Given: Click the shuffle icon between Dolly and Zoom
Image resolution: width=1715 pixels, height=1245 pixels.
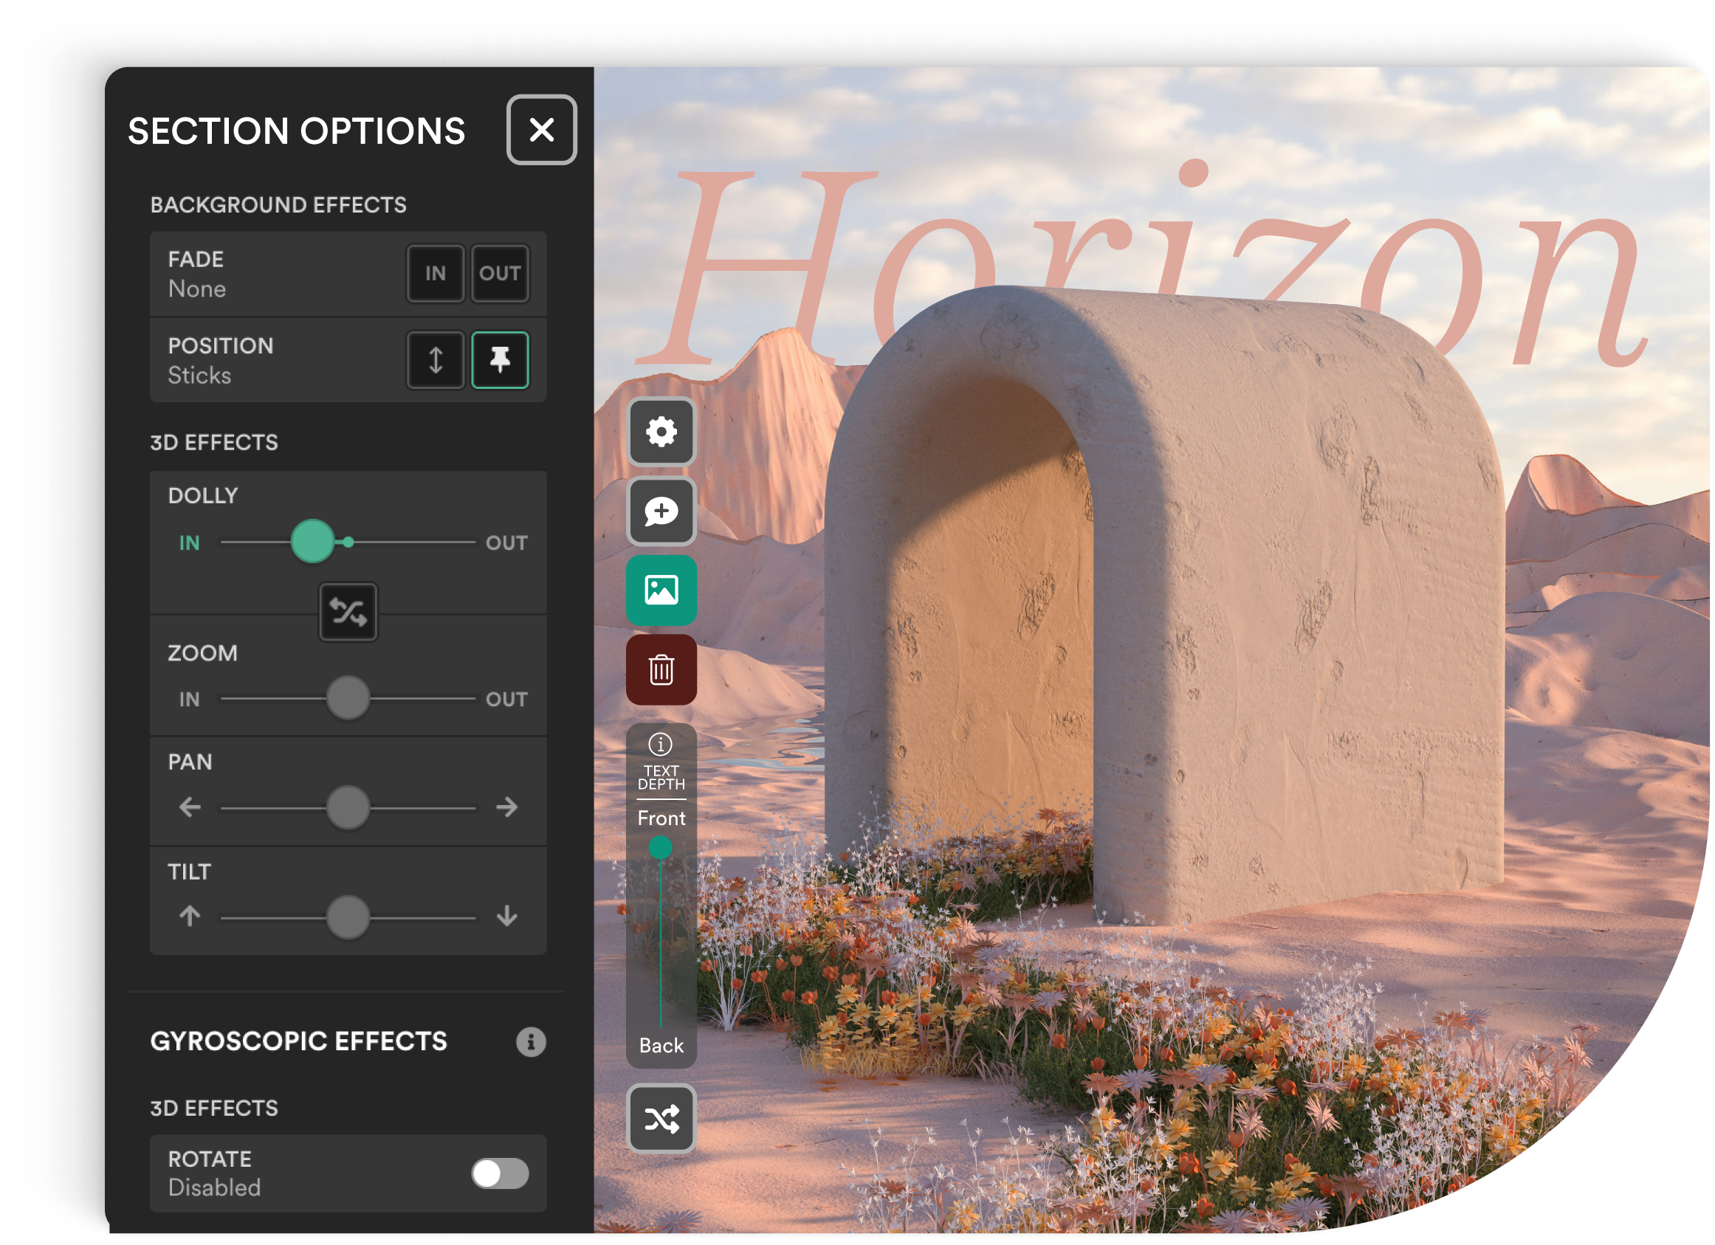Looking at the screenshot, I should (348, 612).
